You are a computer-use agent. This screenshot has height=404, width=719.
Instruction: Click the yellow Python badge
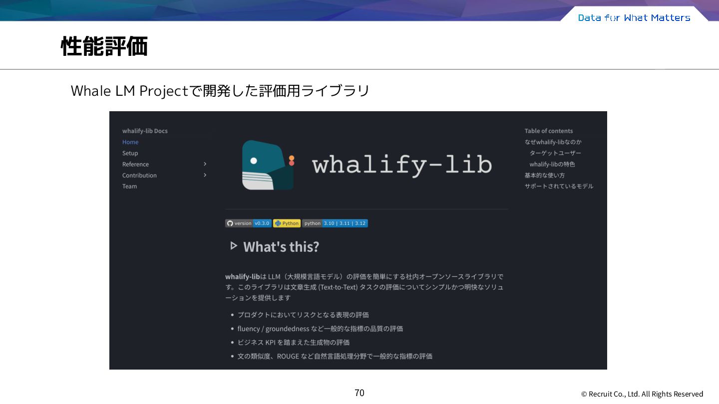(x=287, y=223)
